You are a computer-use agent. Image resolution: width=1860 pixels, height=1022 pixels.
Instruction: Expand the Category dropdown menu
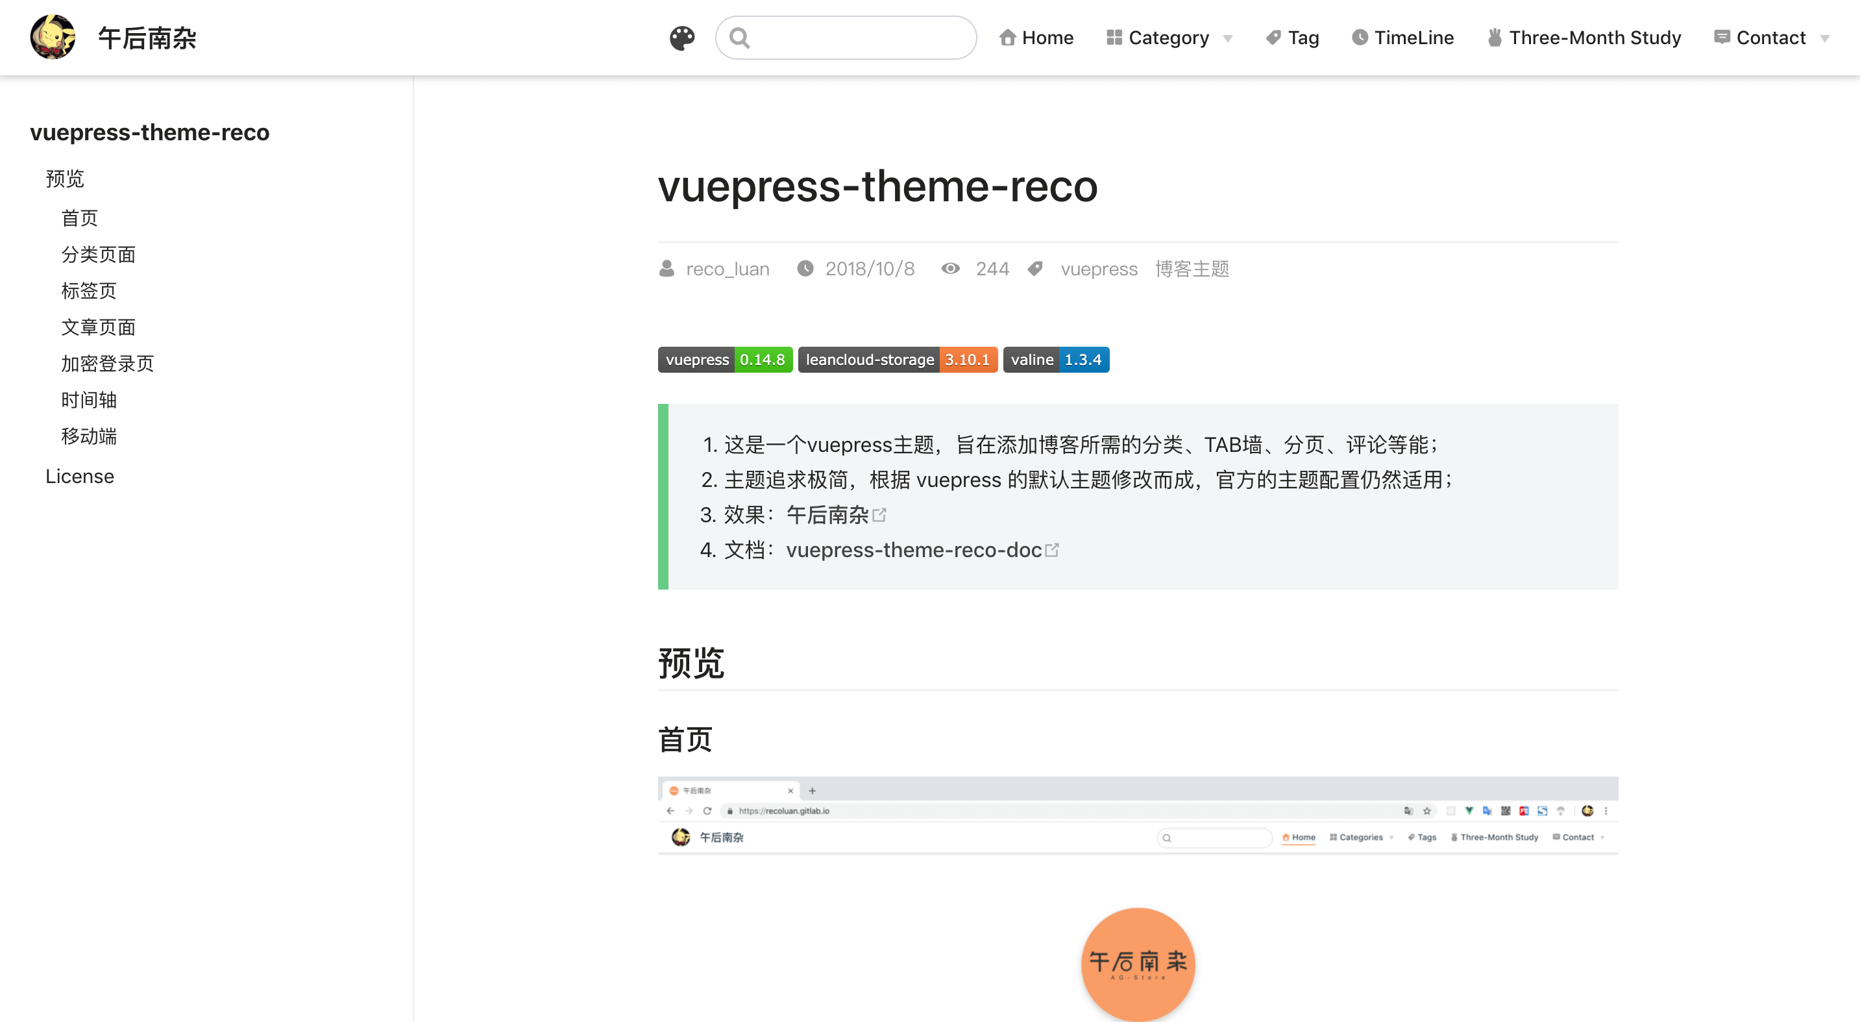(1168, 38)
